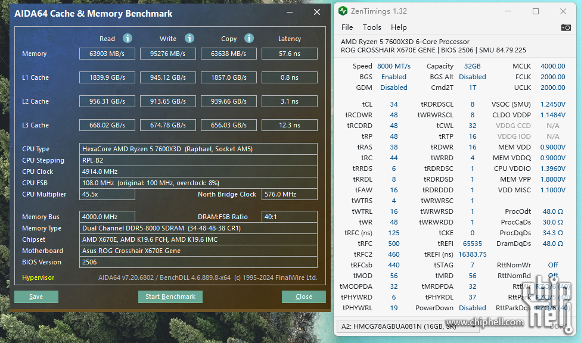Click the tRAS value 38
The width and height of the screenshot is (581, 343).
pyautogui.click(x=394, y=147)
